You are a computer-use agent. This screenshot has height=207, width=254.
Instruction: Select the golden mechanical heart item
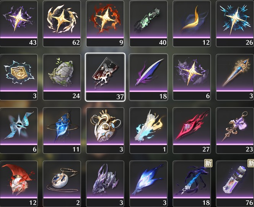[x=105, y=130]
